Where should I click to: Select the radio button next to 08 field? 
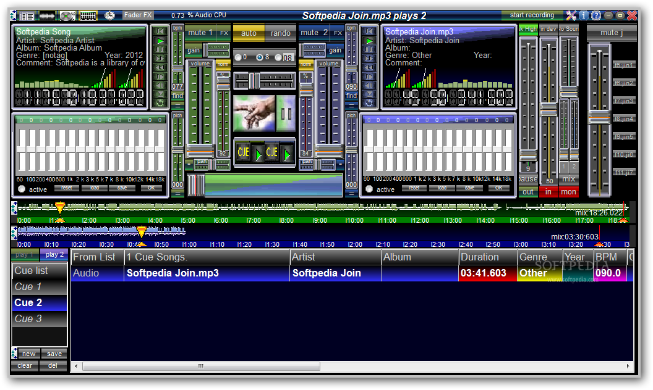[x=278, y=57]
